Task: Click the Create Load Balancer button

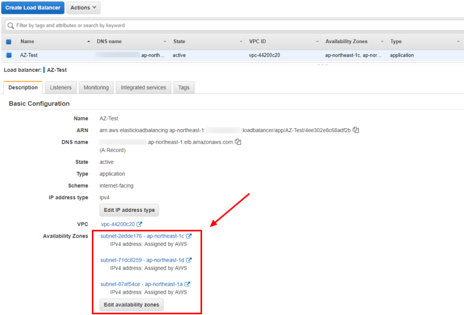Action: pyautogui.click(x=33, y=8)
